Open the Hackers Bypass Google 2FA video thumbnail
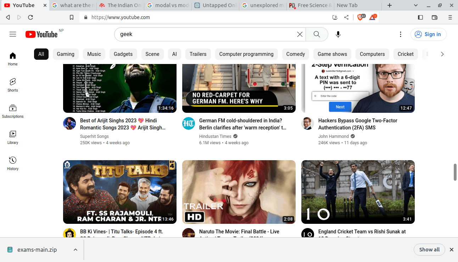This screenshot has width=458, height=262. (358, 88)
